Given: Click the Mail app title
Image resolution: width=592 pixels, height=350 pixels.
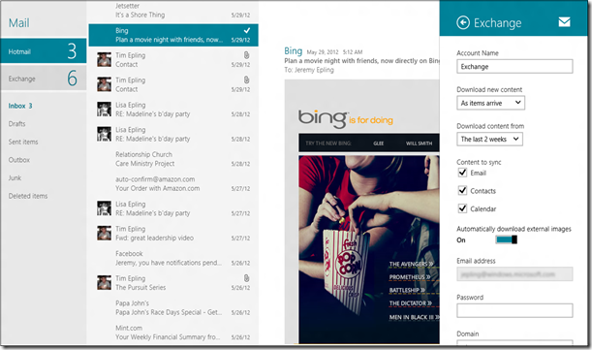Looking at the screenshot, I should [x=18, y=23].
